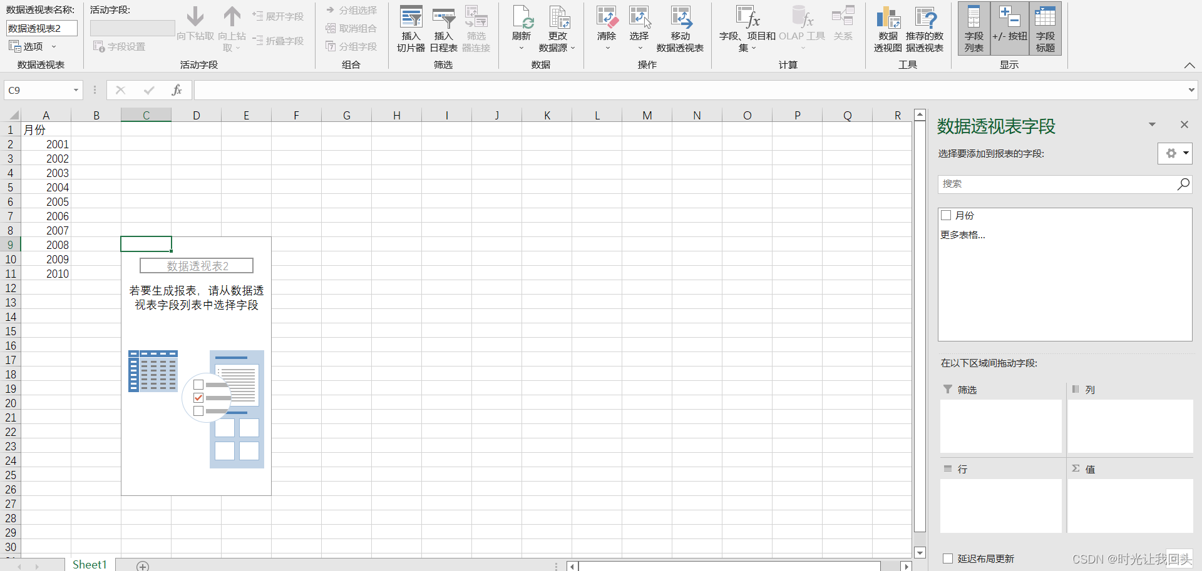Screen dimensions: 1202x571
Task: Open the Name Box dropdown arrow
Action: (76, 90)
